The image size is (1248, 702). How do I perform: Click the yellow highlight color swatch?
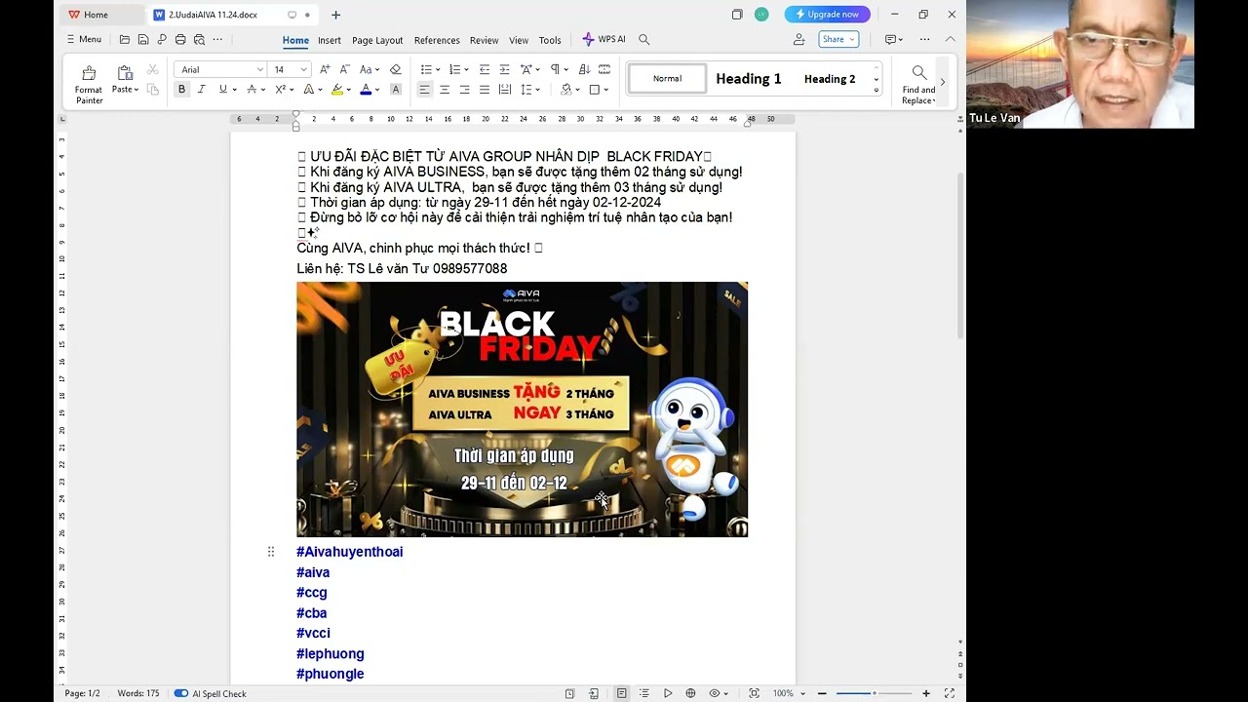[337, 90]
